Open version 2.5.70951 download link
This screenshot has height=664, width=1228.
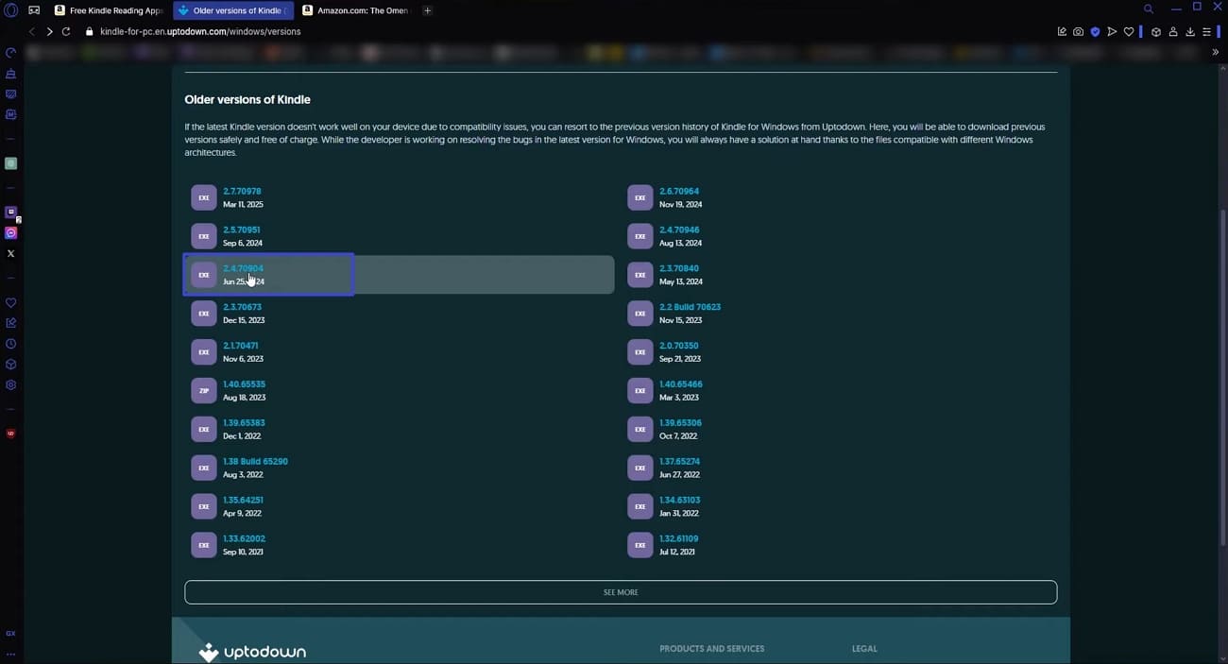(x=241, y=230)
